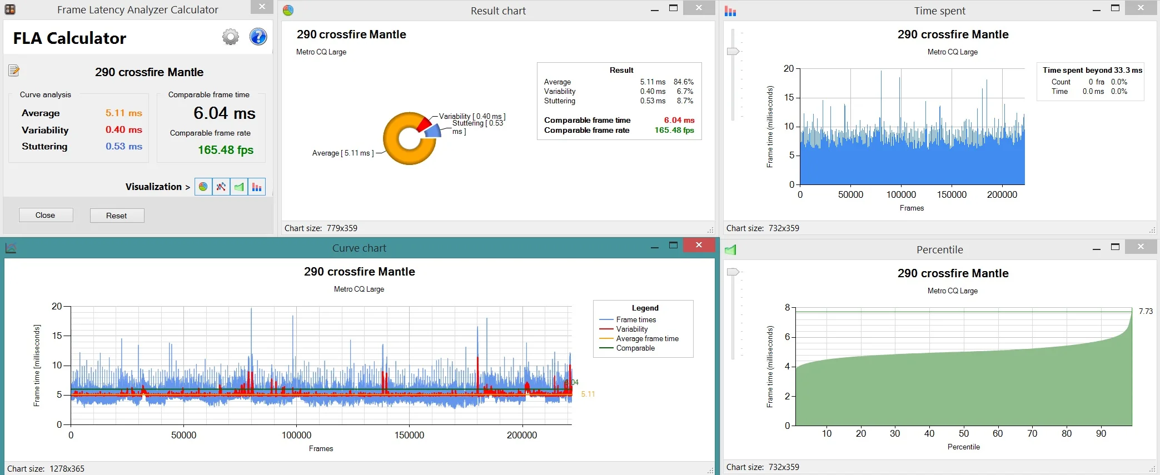Click 'Average frame time' in the legend
The width and height of the screenshot is (1160, 475).
pyautogui.click(x=647, y=338)
